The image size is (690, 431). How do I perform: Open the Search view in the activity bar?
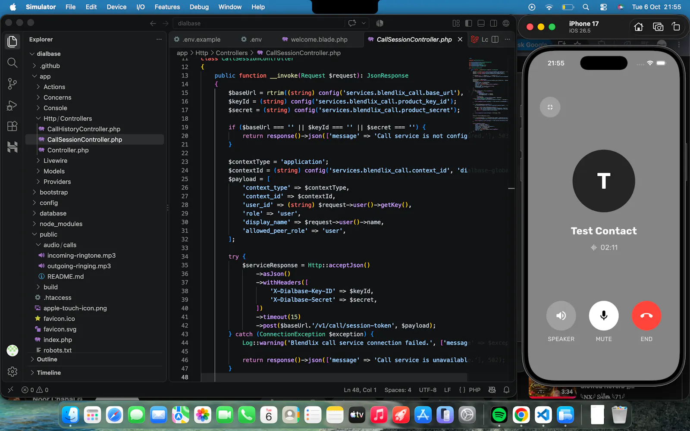point(12,63)
